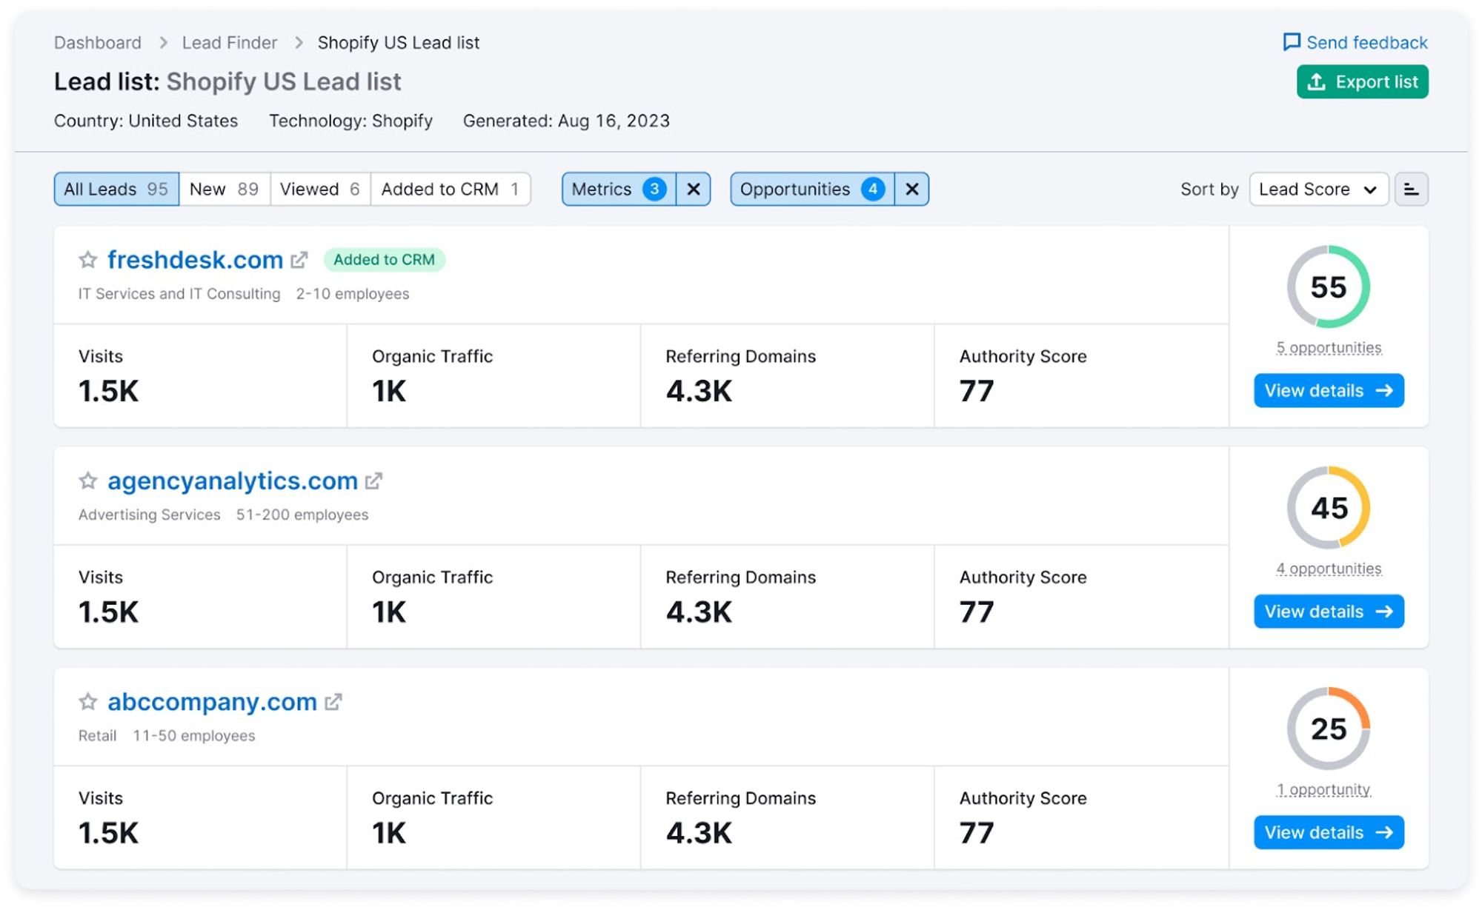
Task: Open agencyanalytics.com external link icon
Action: 374,481
